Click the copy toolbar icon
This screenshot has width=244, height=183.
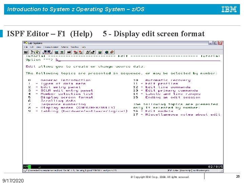click(33, 52)
